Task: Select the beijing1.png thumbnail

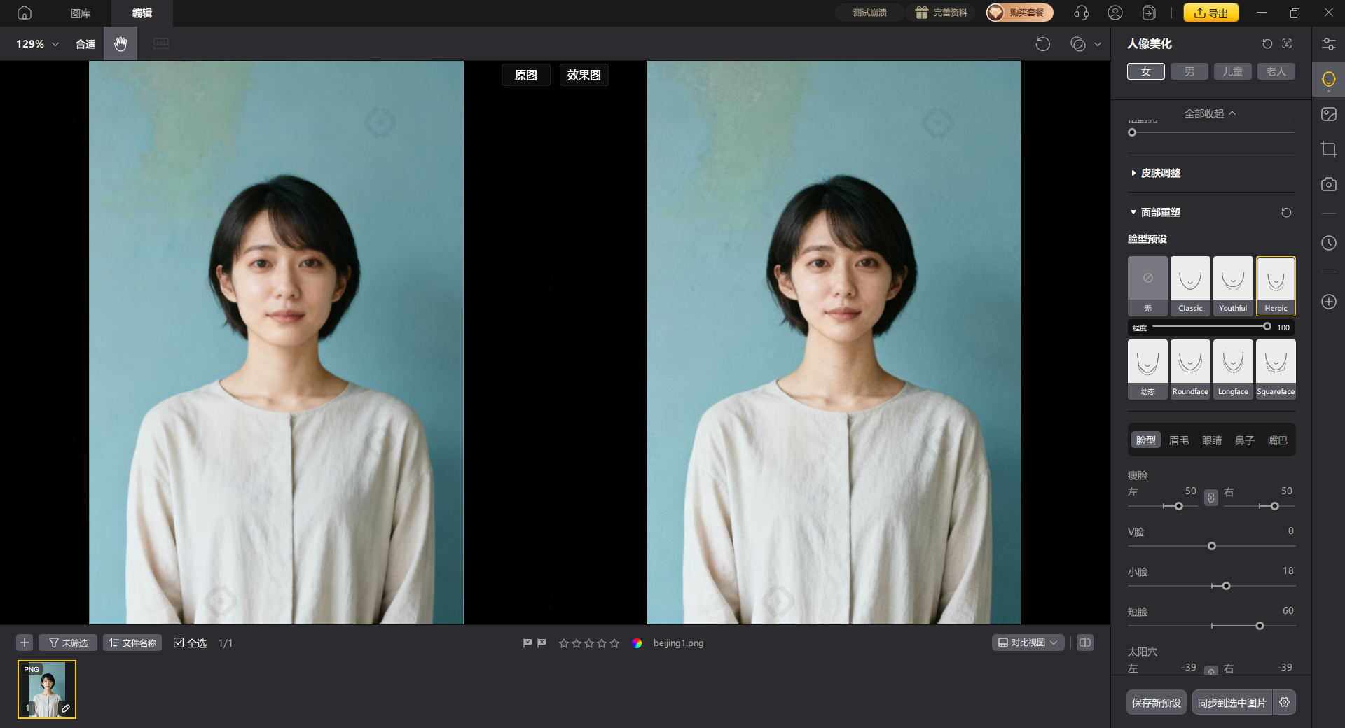Action: tap(47, 689)
